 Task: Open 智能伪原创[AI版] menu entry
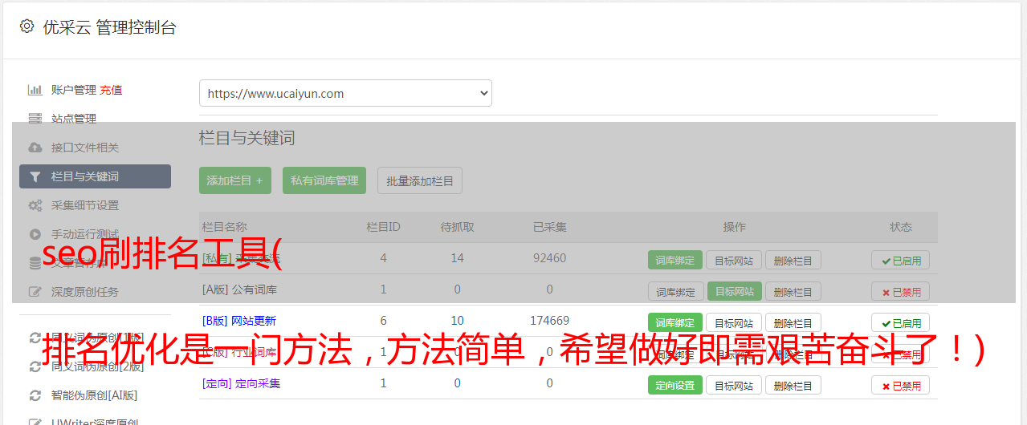click(x=94, y=395)
